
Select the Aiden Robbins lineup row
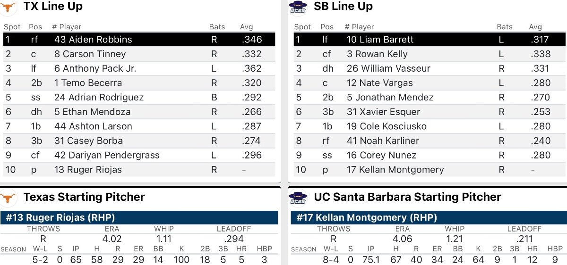point(139,40)
